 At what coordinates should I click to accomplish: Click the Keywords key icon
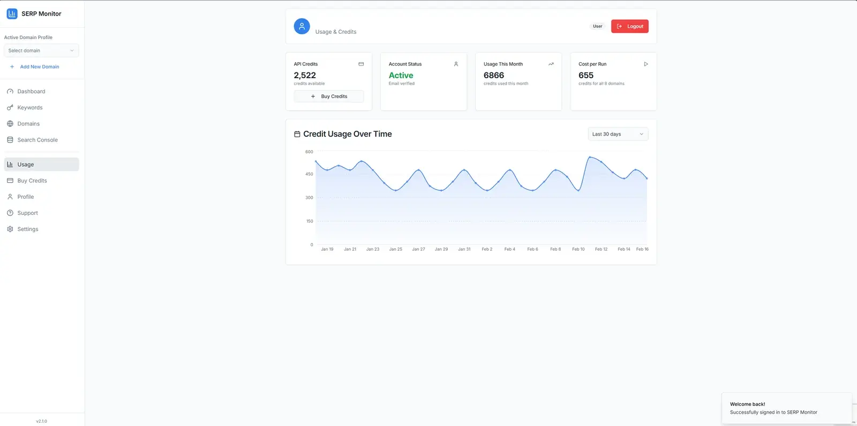[x=10, y=108]
